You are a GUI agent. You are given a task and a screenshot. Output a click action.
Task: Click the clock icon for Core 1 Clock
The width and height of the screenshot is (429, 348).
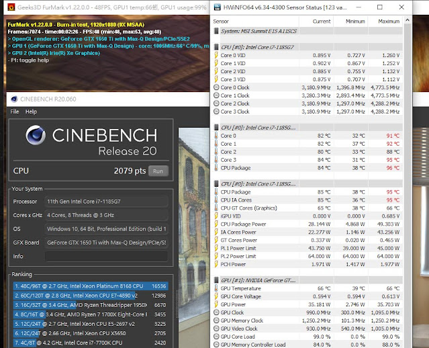(x=216, y=95)
